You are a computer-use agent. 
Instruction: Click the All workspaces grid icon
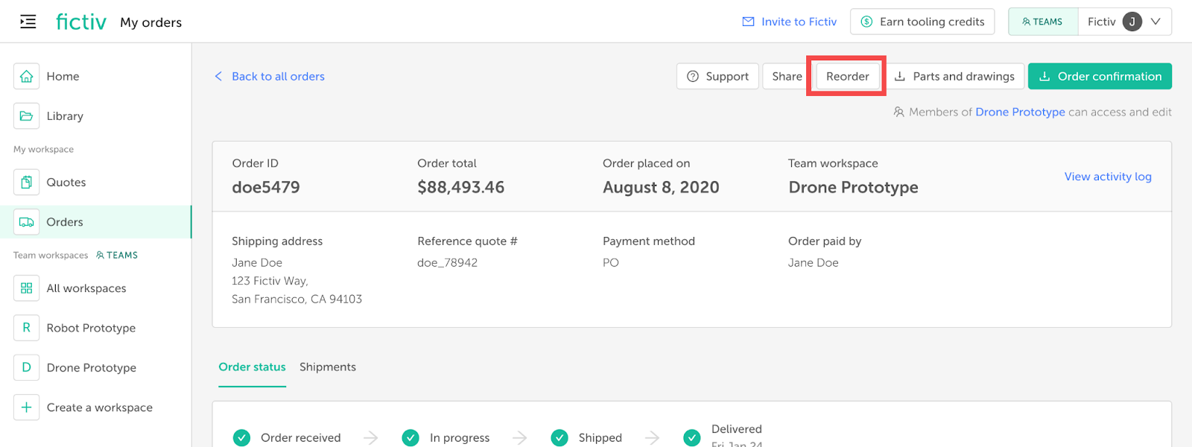(27, 288)
